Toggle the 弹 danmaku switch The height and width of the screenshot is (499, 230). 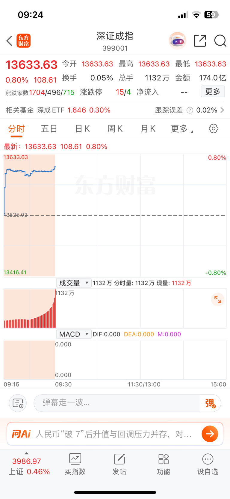[210, 403]
